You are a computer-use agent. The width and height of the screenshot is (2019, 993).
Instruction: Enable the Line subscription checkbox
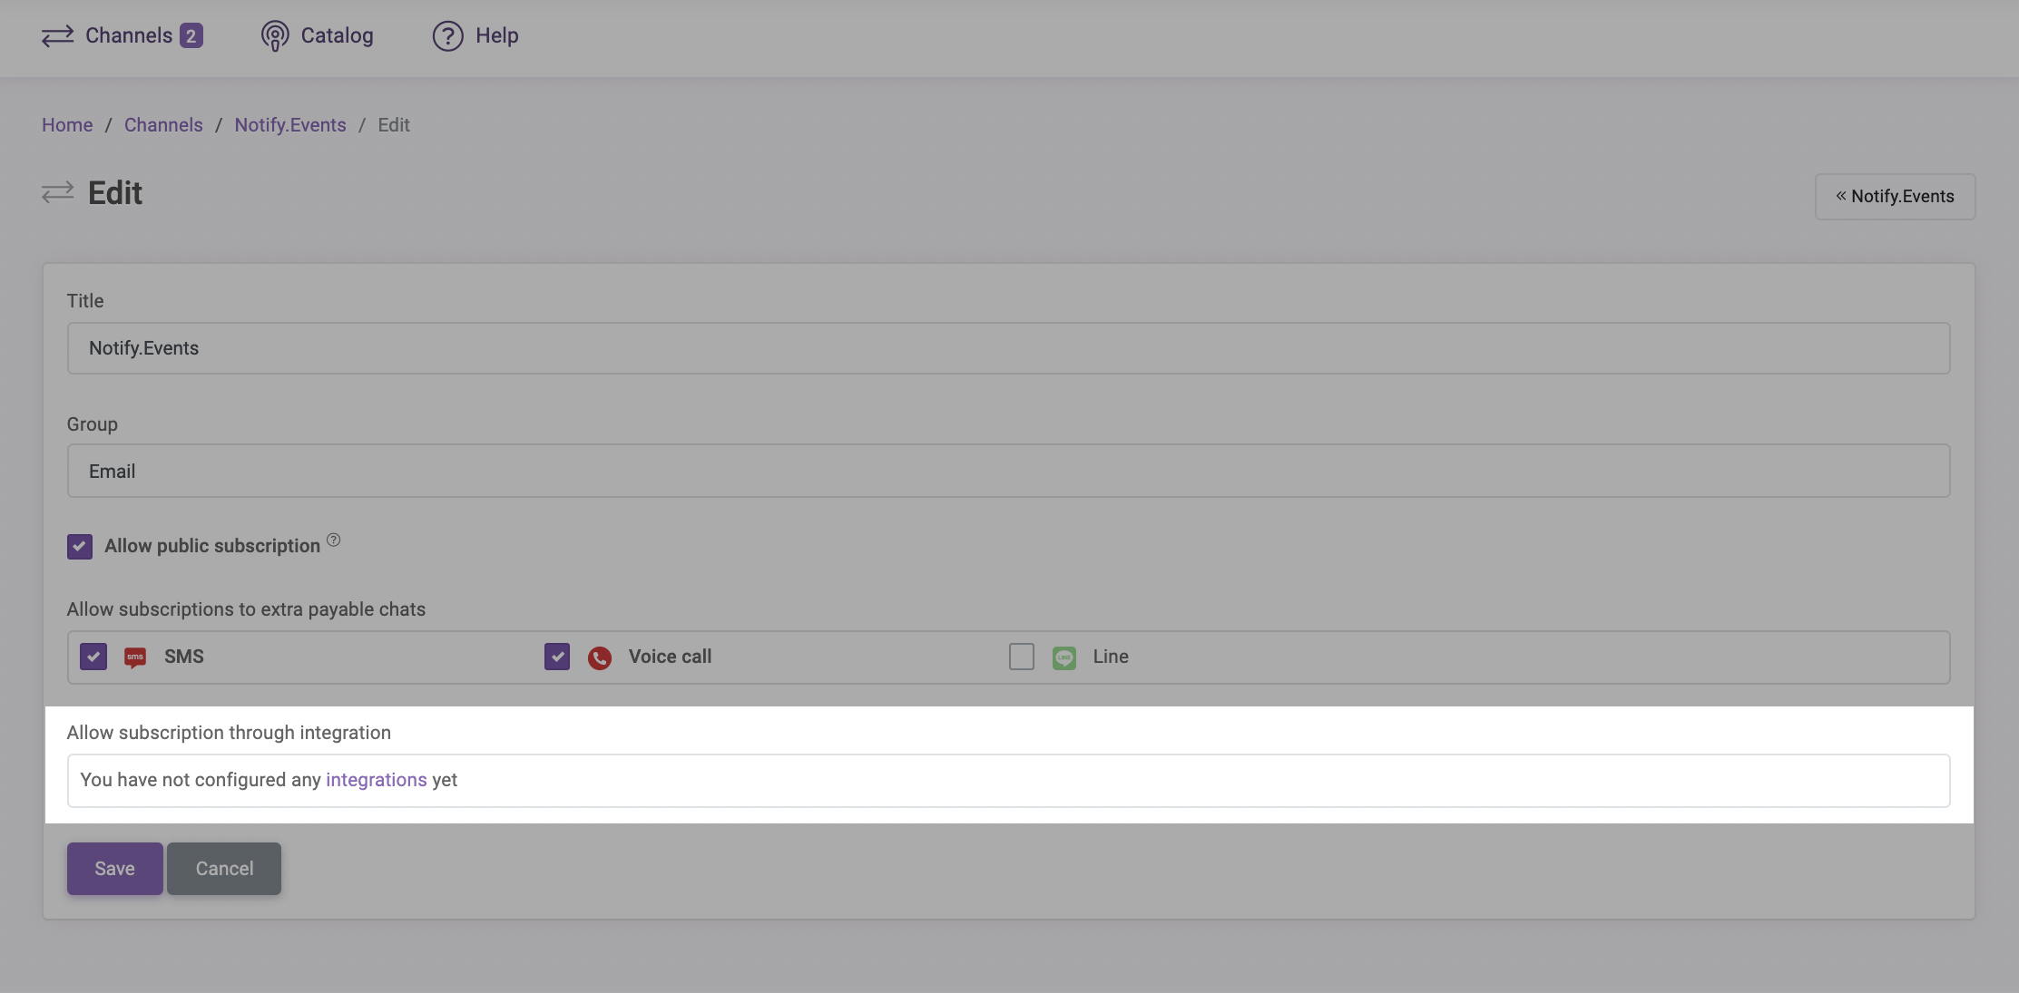coord(1021,656)
